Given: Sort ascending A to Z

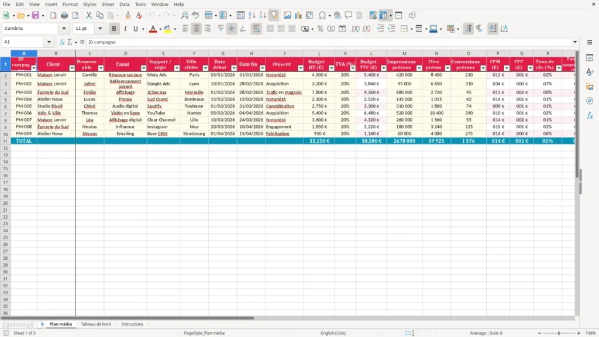Looking at the screenshot, I should pos(252,15).
